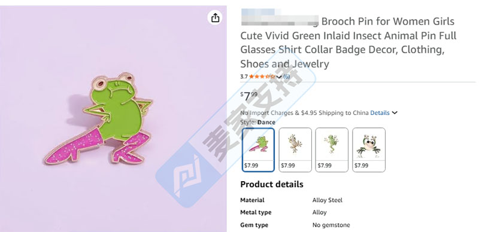479x232 pixels.
Task: Click the $7.99 price under gold frog
Action: point(288,166)
